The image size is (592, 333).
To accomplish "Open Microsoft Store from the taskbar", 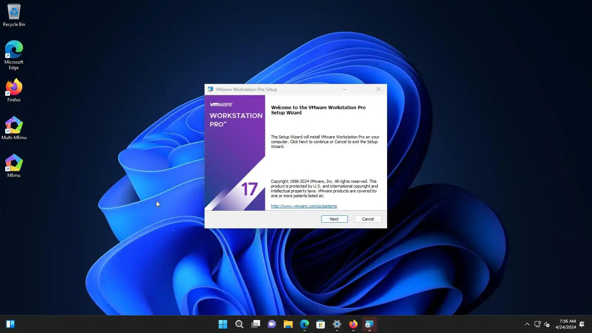I will click(x=321, y=324).
